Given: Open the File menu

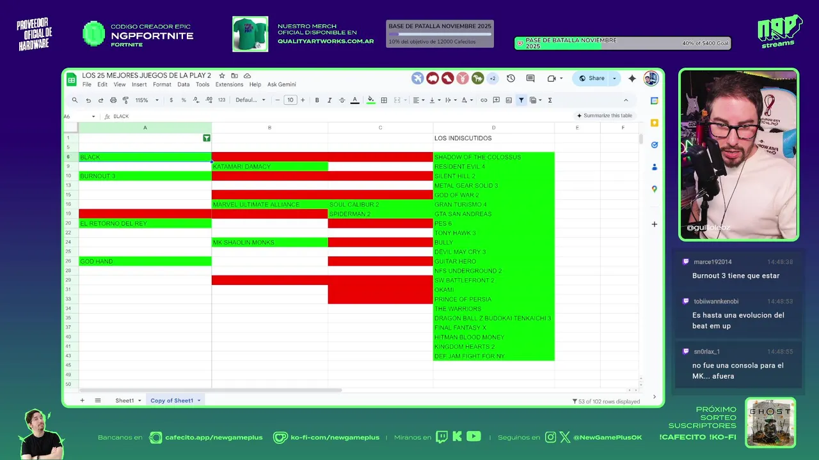Looking at the screenshot, I should click(x=86, y=84).
